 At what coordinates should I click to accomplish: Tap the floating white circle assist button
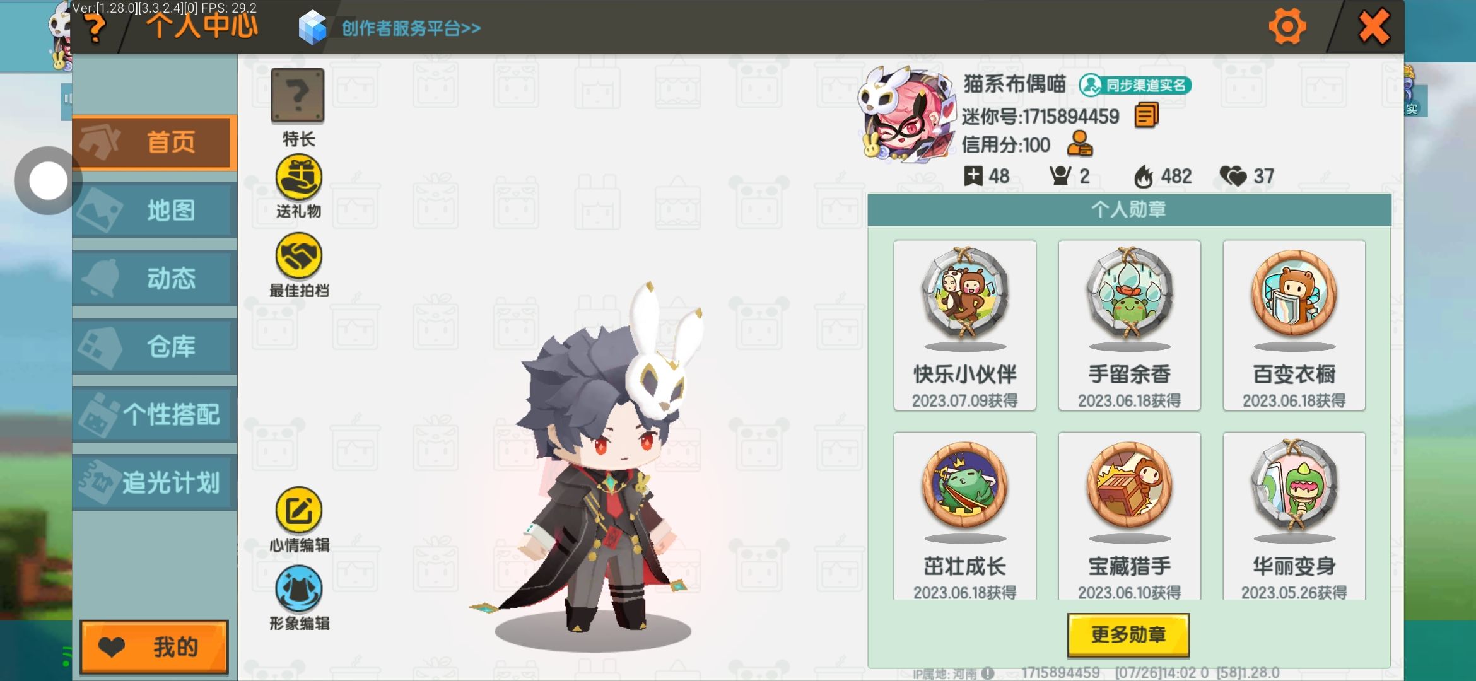48,181
